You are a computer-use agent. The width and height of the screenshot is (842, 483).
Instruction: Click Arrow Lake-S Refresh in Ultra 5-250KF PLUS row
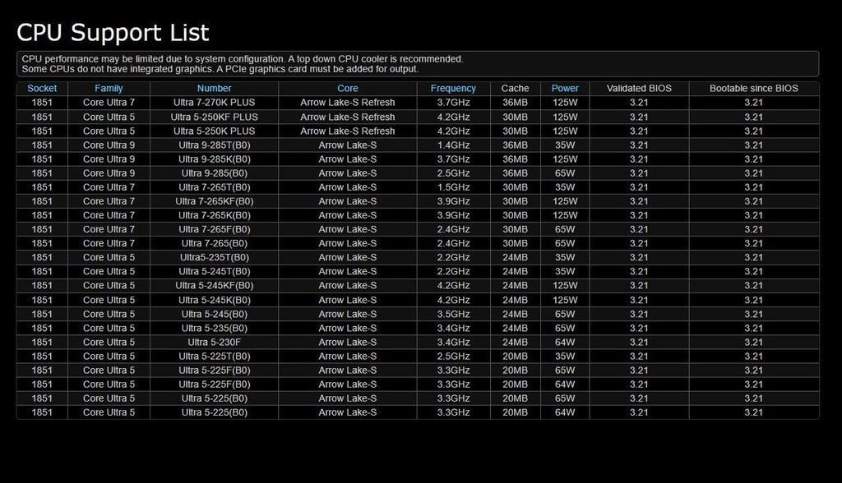(348, 117)
